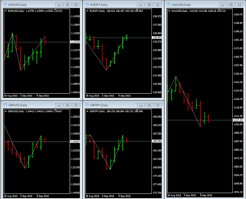Open the XAUUSD chart header dropdown triangle
This screenshot has height=199, width=246.
169,11
